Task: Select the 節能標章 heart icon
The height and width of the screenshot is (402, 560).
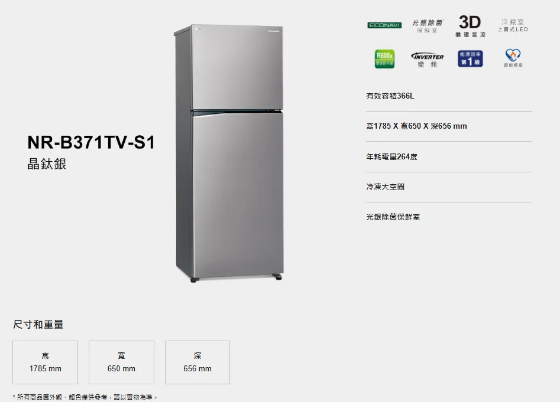Action: pyautogui.click(x=513, y=58)
